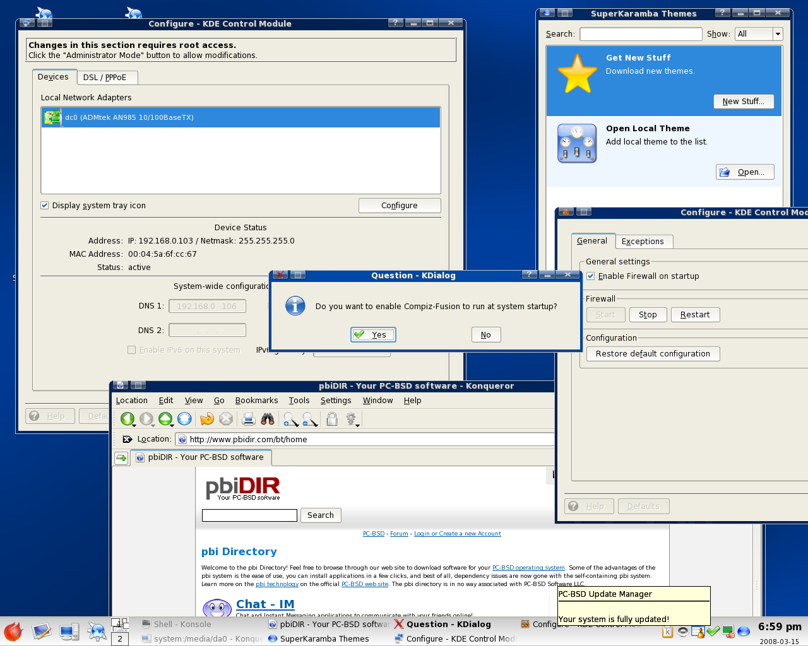This screenshot has height=646, width=808.
Task: Open the Window menu in Konqueror
Action: coord(378,401)
